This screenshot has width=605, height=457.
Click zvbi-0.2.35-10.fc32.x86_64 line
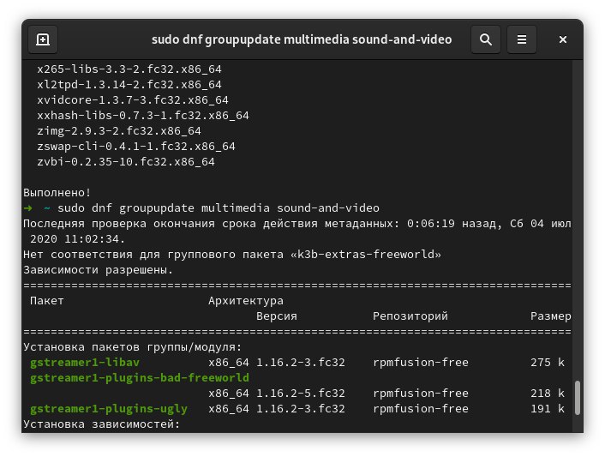[x=126, y=162]
